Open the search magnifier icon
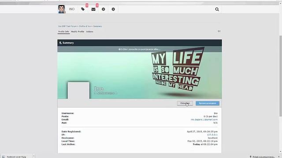Screen dimensions: 282x158 217,9
